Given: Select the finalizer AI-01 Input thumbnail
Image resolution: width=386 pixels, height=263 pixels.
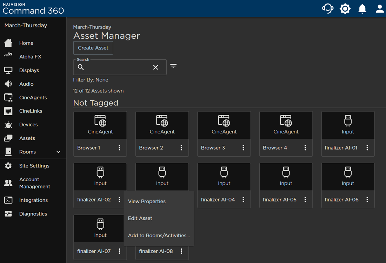Looking at the screenshot, I should click(x=348, y=125).
